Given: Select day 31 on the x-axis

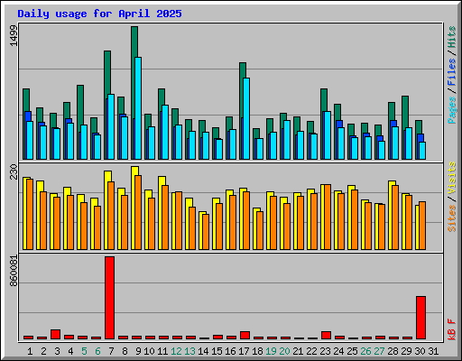Looking at the screenshot, I should pyautogui.click(x=433, y=351).
